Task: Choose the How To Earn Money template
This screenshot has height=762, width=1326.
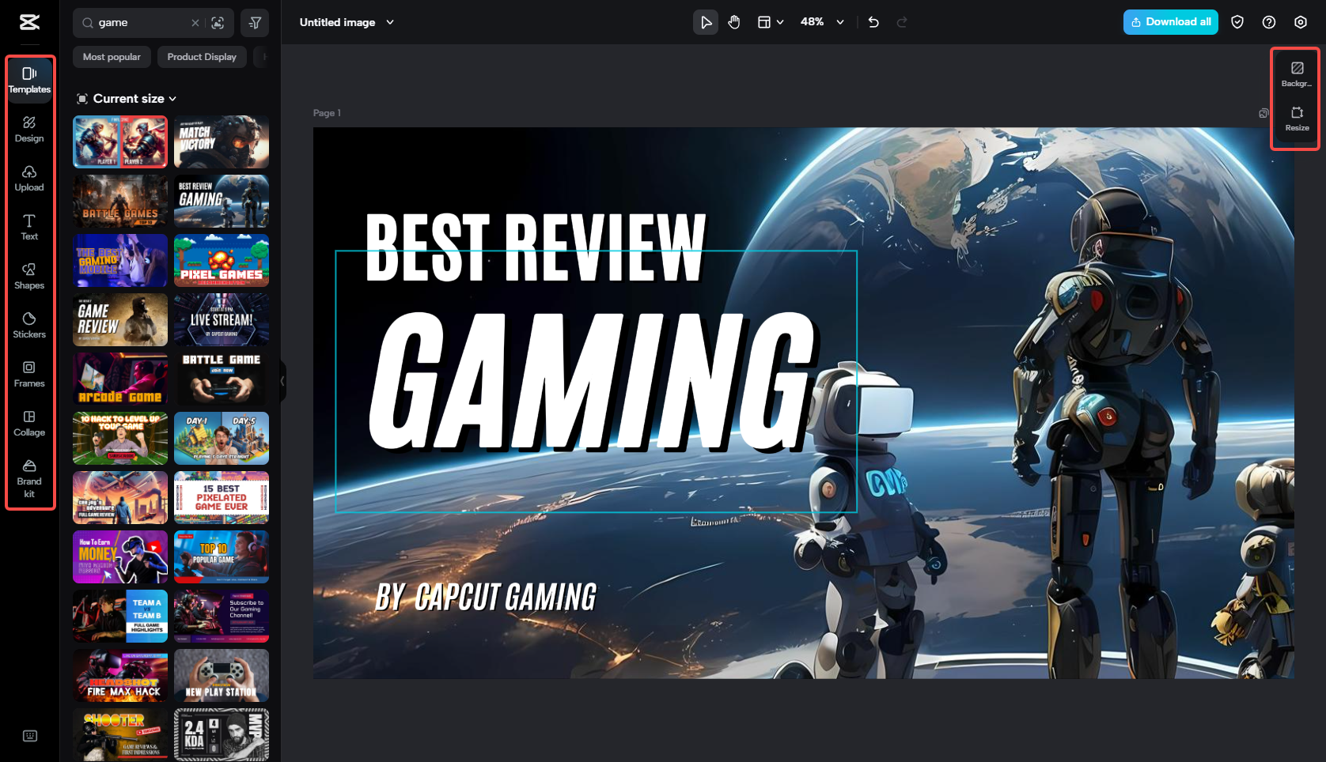Action: [x=120, y=557]
